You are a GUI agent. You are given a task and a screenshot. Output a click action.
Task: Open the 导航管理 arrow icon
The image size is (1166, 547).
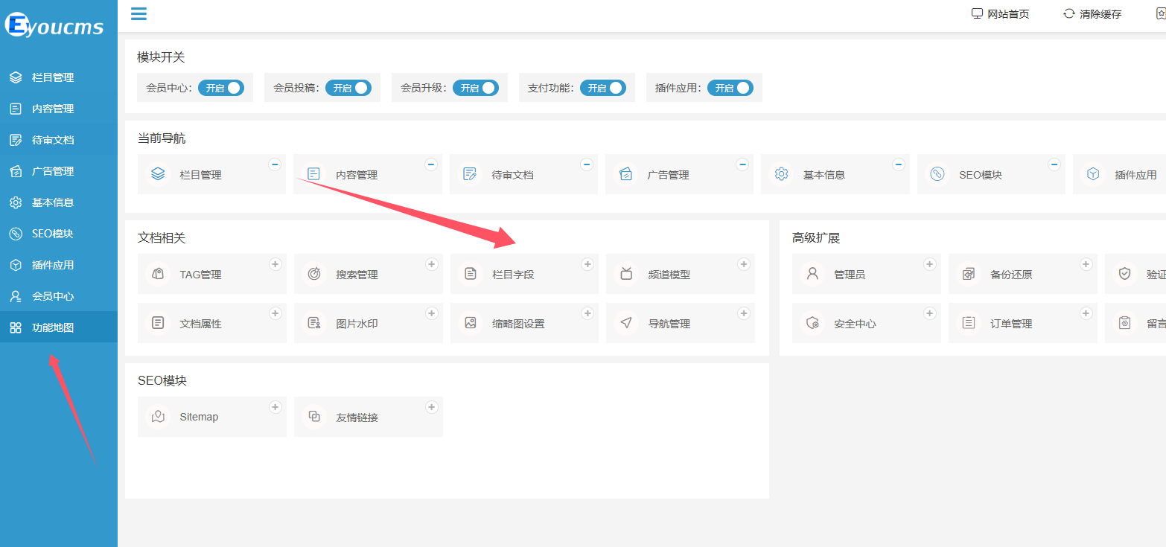626,323
